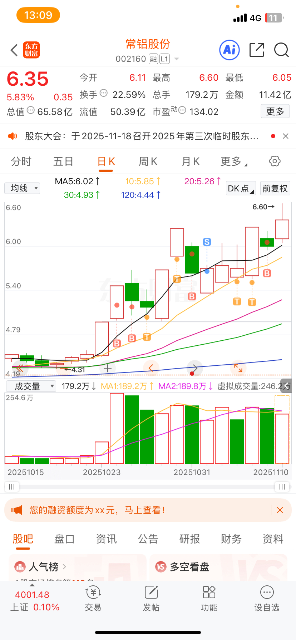Switch to 资讯 tab
This screenshot has width=296, height=640.
[106, 539]
